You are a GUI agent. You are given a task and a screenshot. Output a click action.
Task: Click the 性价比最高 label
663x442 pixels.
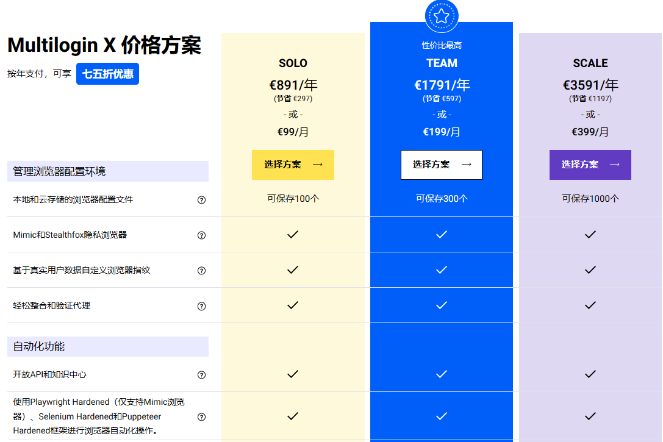pyautogui.click(x=442, y=45)
